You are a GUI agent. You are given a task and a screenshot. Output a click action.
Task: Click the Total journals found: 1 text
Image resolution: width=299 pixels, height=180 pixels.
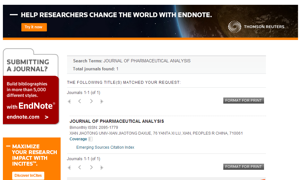(96, 69)
